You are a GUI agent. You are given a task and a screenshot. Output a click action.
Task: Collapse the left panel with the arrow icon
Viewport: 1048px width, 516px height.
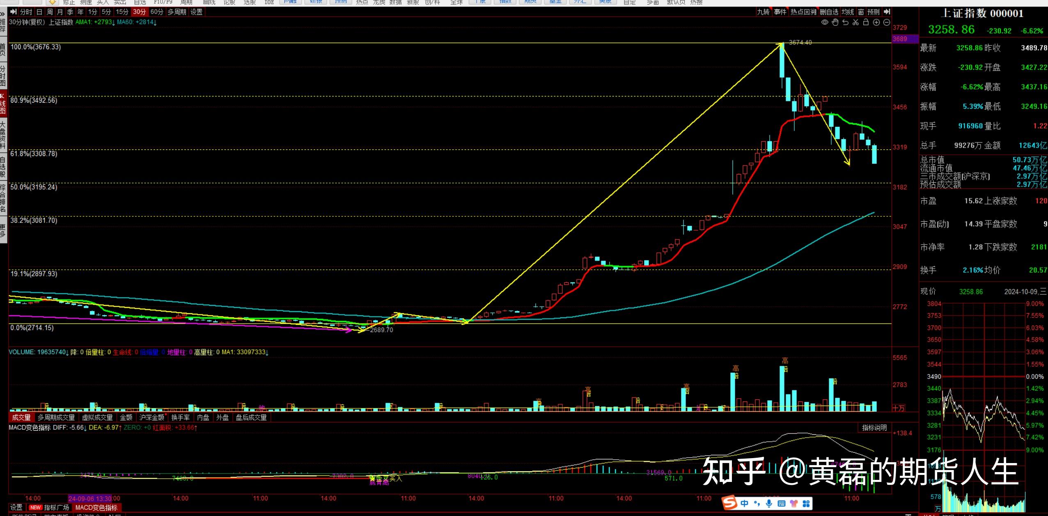[14, 12]
